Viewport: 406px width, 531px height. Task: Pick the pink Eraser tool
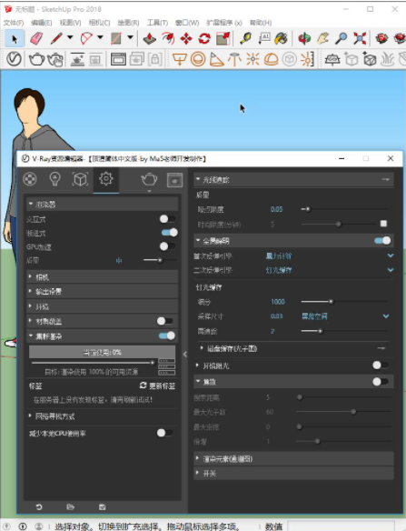(x=36, y=38)
